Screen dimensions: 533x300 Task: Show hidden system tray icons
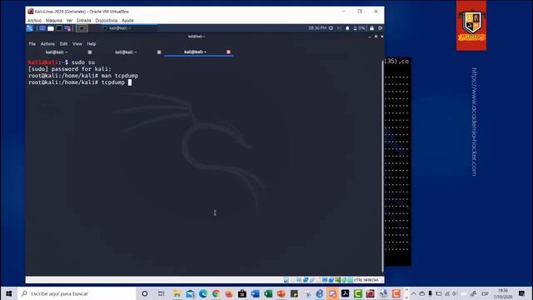pyautogui.click(x=414, y=293)
